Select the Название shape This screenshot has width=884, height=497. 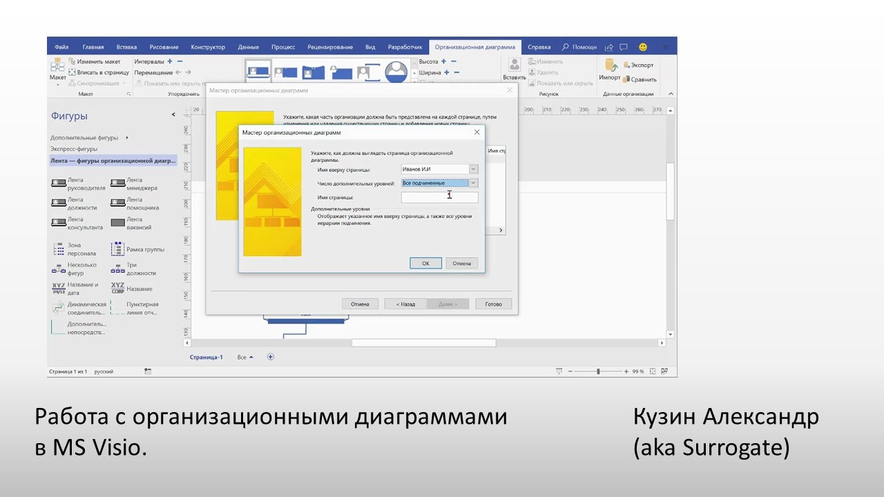[x=132, y=289]
